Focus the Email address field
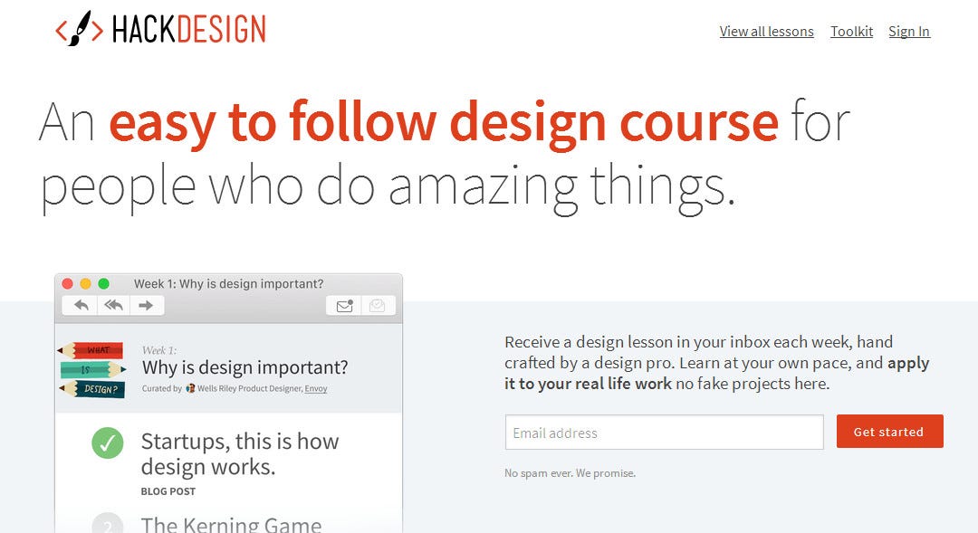 tap(665, 432)
